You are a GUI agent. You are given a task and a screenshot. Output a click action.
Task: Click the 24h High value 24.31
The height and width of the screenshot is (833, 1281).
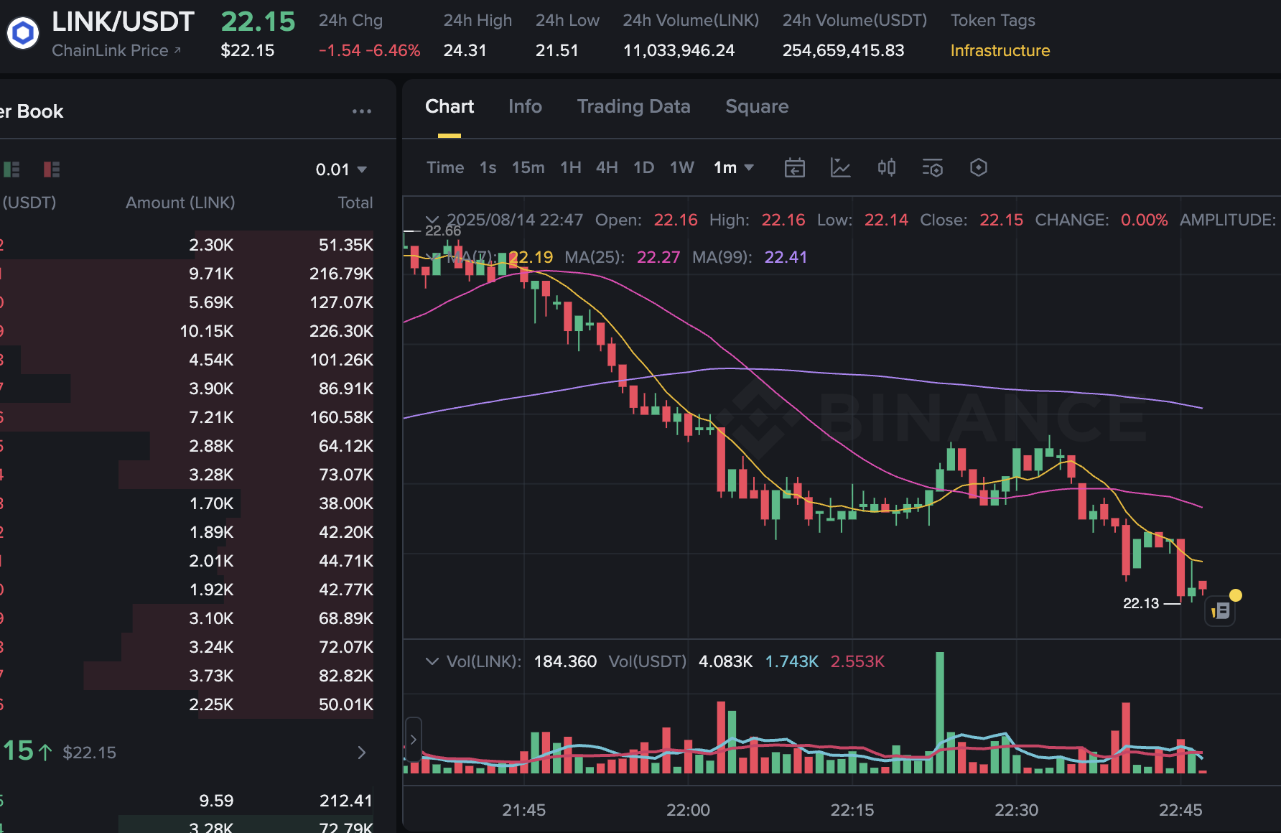[x=465, y=51]
